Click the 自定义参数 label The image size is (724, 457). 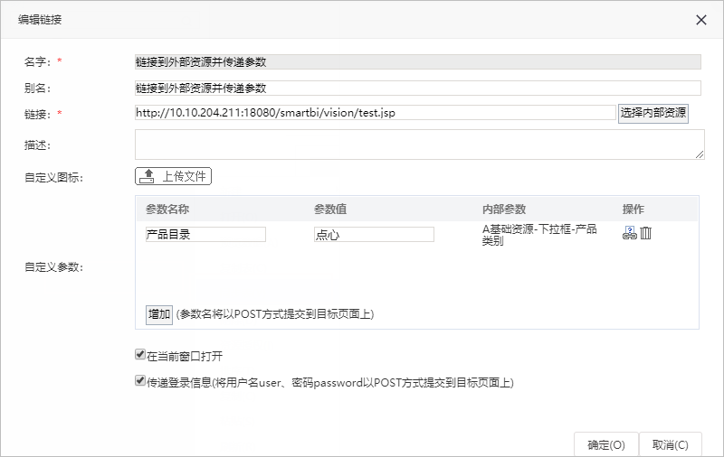(53, 267)
